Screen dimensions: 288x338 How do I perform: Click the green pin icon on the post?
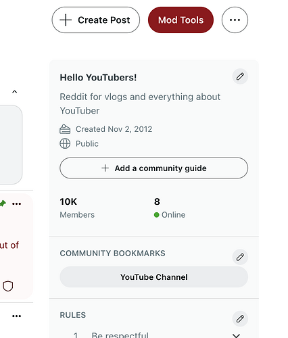click(x=3, y=203)
